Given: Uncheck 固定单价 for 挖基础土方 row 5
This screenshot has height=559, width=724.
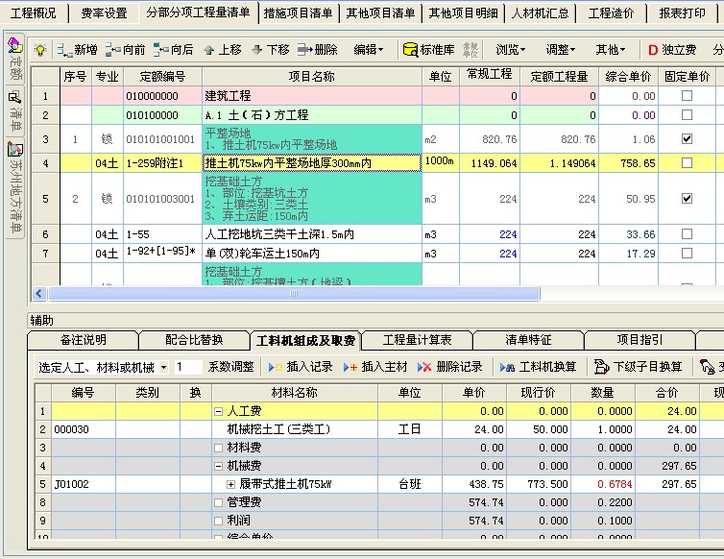Looking at the screenshot, I should pos(687,198).
